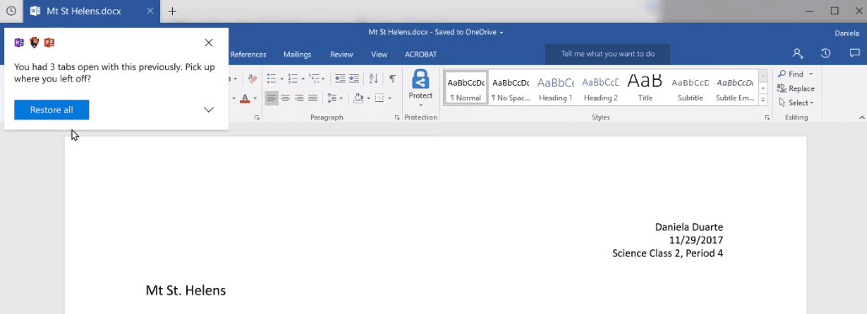
Task: Click the Clear All Formatting eraser icon
Action: point(253,78)
